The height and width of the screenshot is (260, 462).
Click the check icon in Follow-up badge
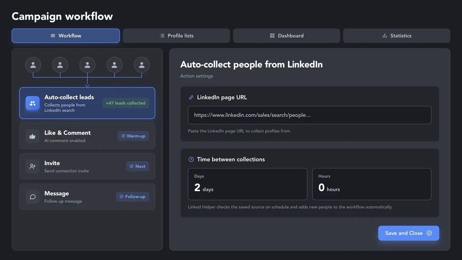tap(121, 197)
